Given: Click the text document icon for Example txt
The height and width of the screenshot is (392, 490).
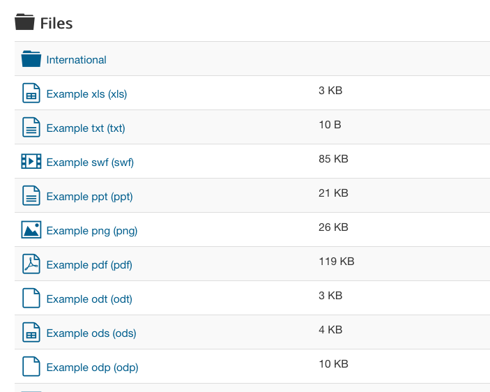Looking at the screenshot, I should 31,127.
